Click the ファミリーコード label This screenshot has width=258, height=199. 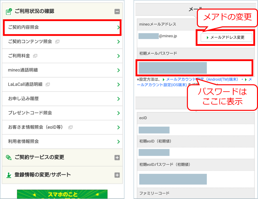154,193
